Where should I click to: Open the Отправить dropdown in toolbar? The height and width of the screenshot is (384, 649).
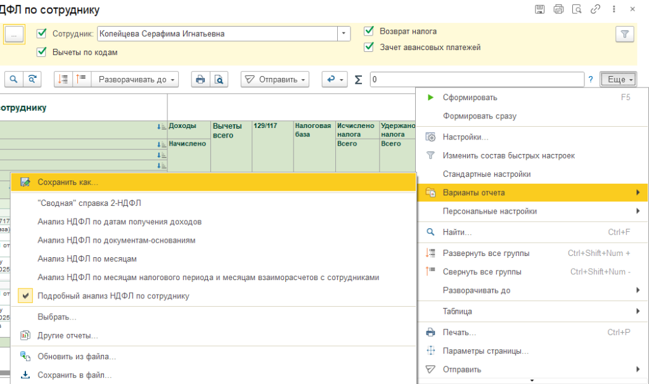click(x=274, y=79)
